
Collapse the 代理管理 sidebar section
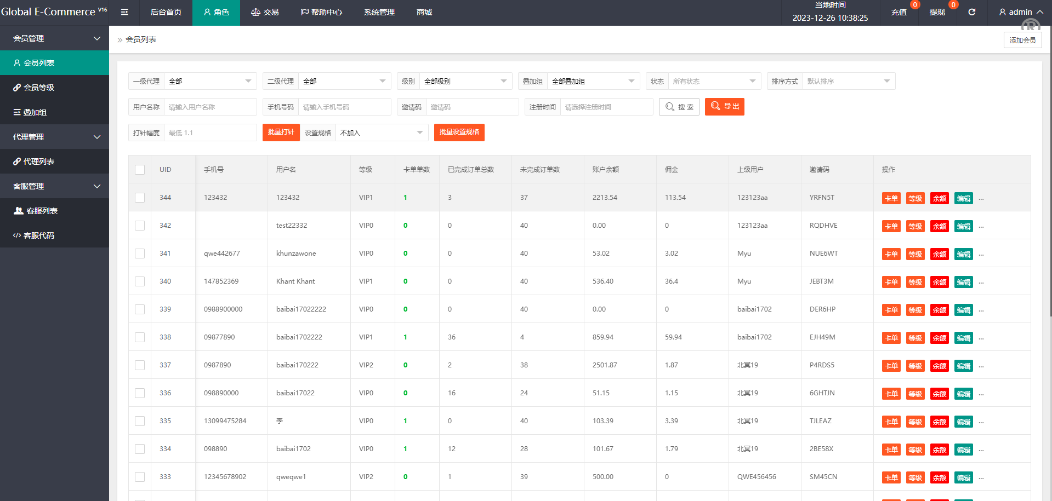(x=54, y=137)
